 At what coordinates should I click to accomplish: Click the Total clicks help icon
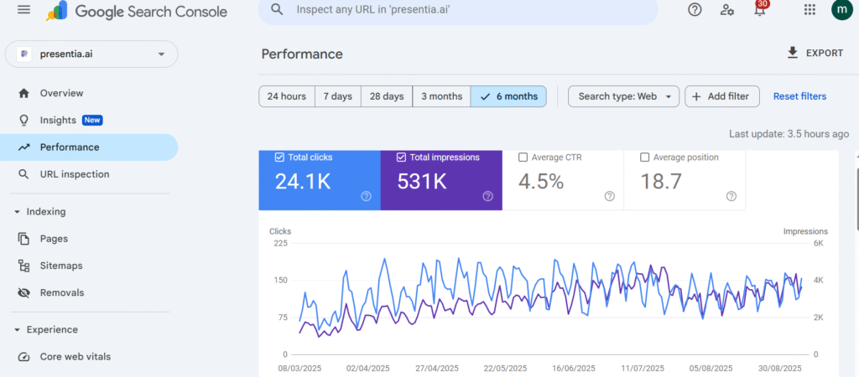tap(366, 196)
